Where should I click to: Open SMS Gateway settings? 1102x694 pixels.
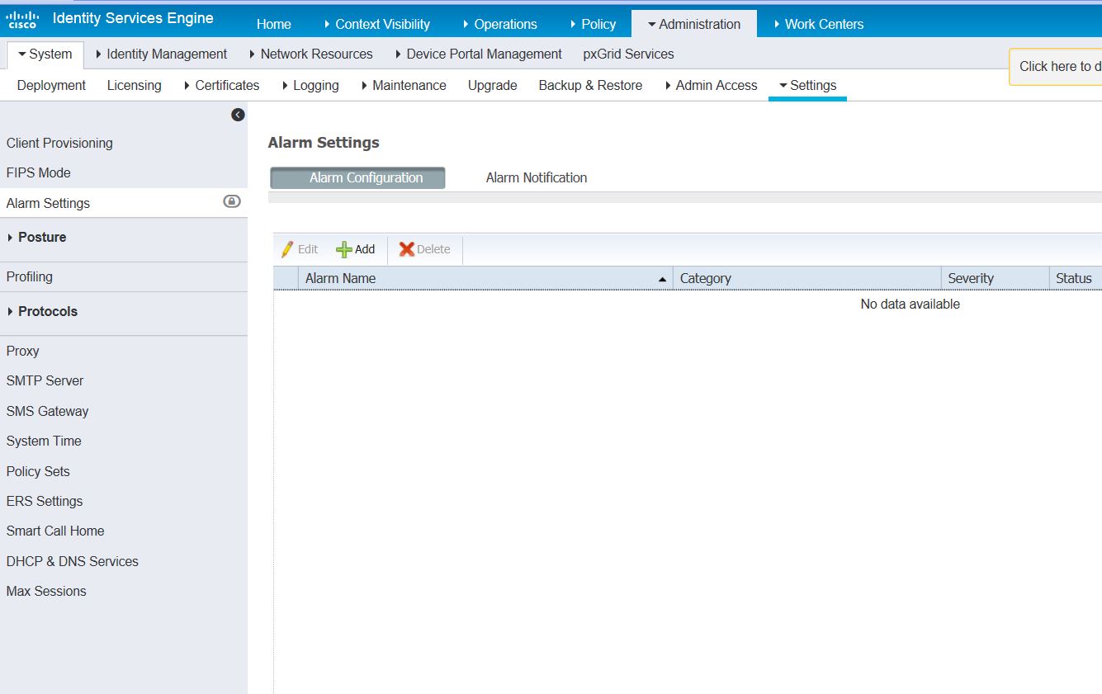coord(47,411)
